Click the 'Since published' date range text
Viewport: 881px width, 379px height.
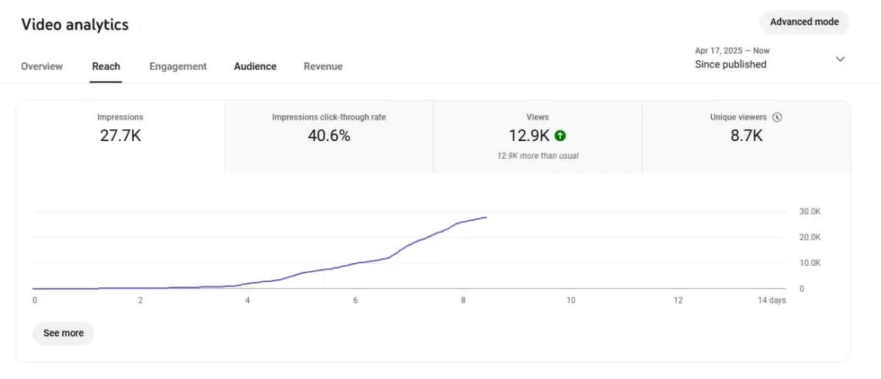[730, 65]
